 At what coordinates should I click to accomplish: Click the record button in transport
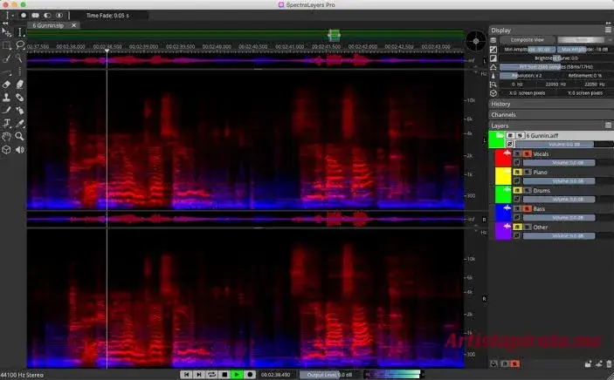click(250, 375)
